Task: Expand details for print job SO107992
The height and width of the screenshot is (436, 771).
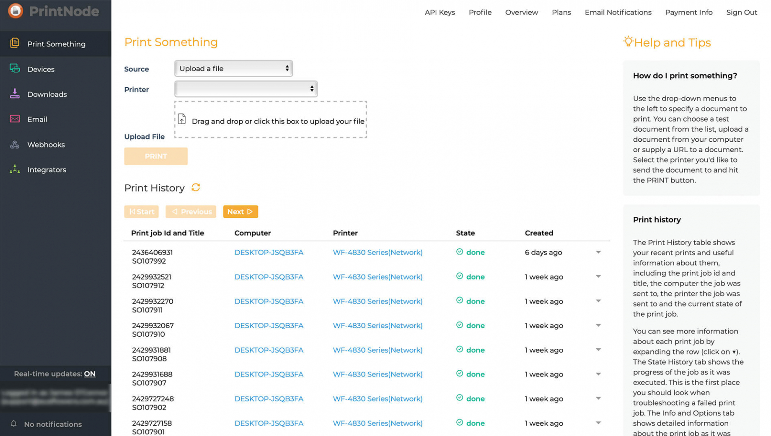Action: (598, 252)
